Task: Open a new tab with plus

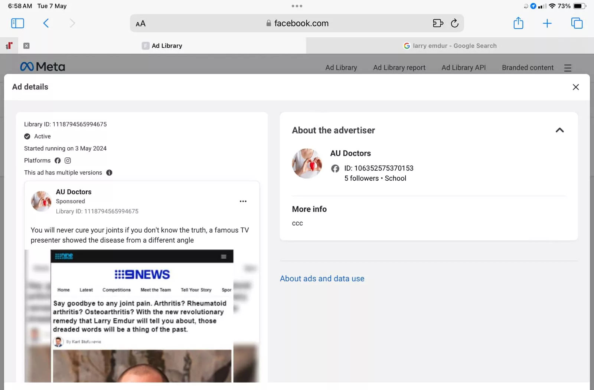Action: [x=547, y=24]
